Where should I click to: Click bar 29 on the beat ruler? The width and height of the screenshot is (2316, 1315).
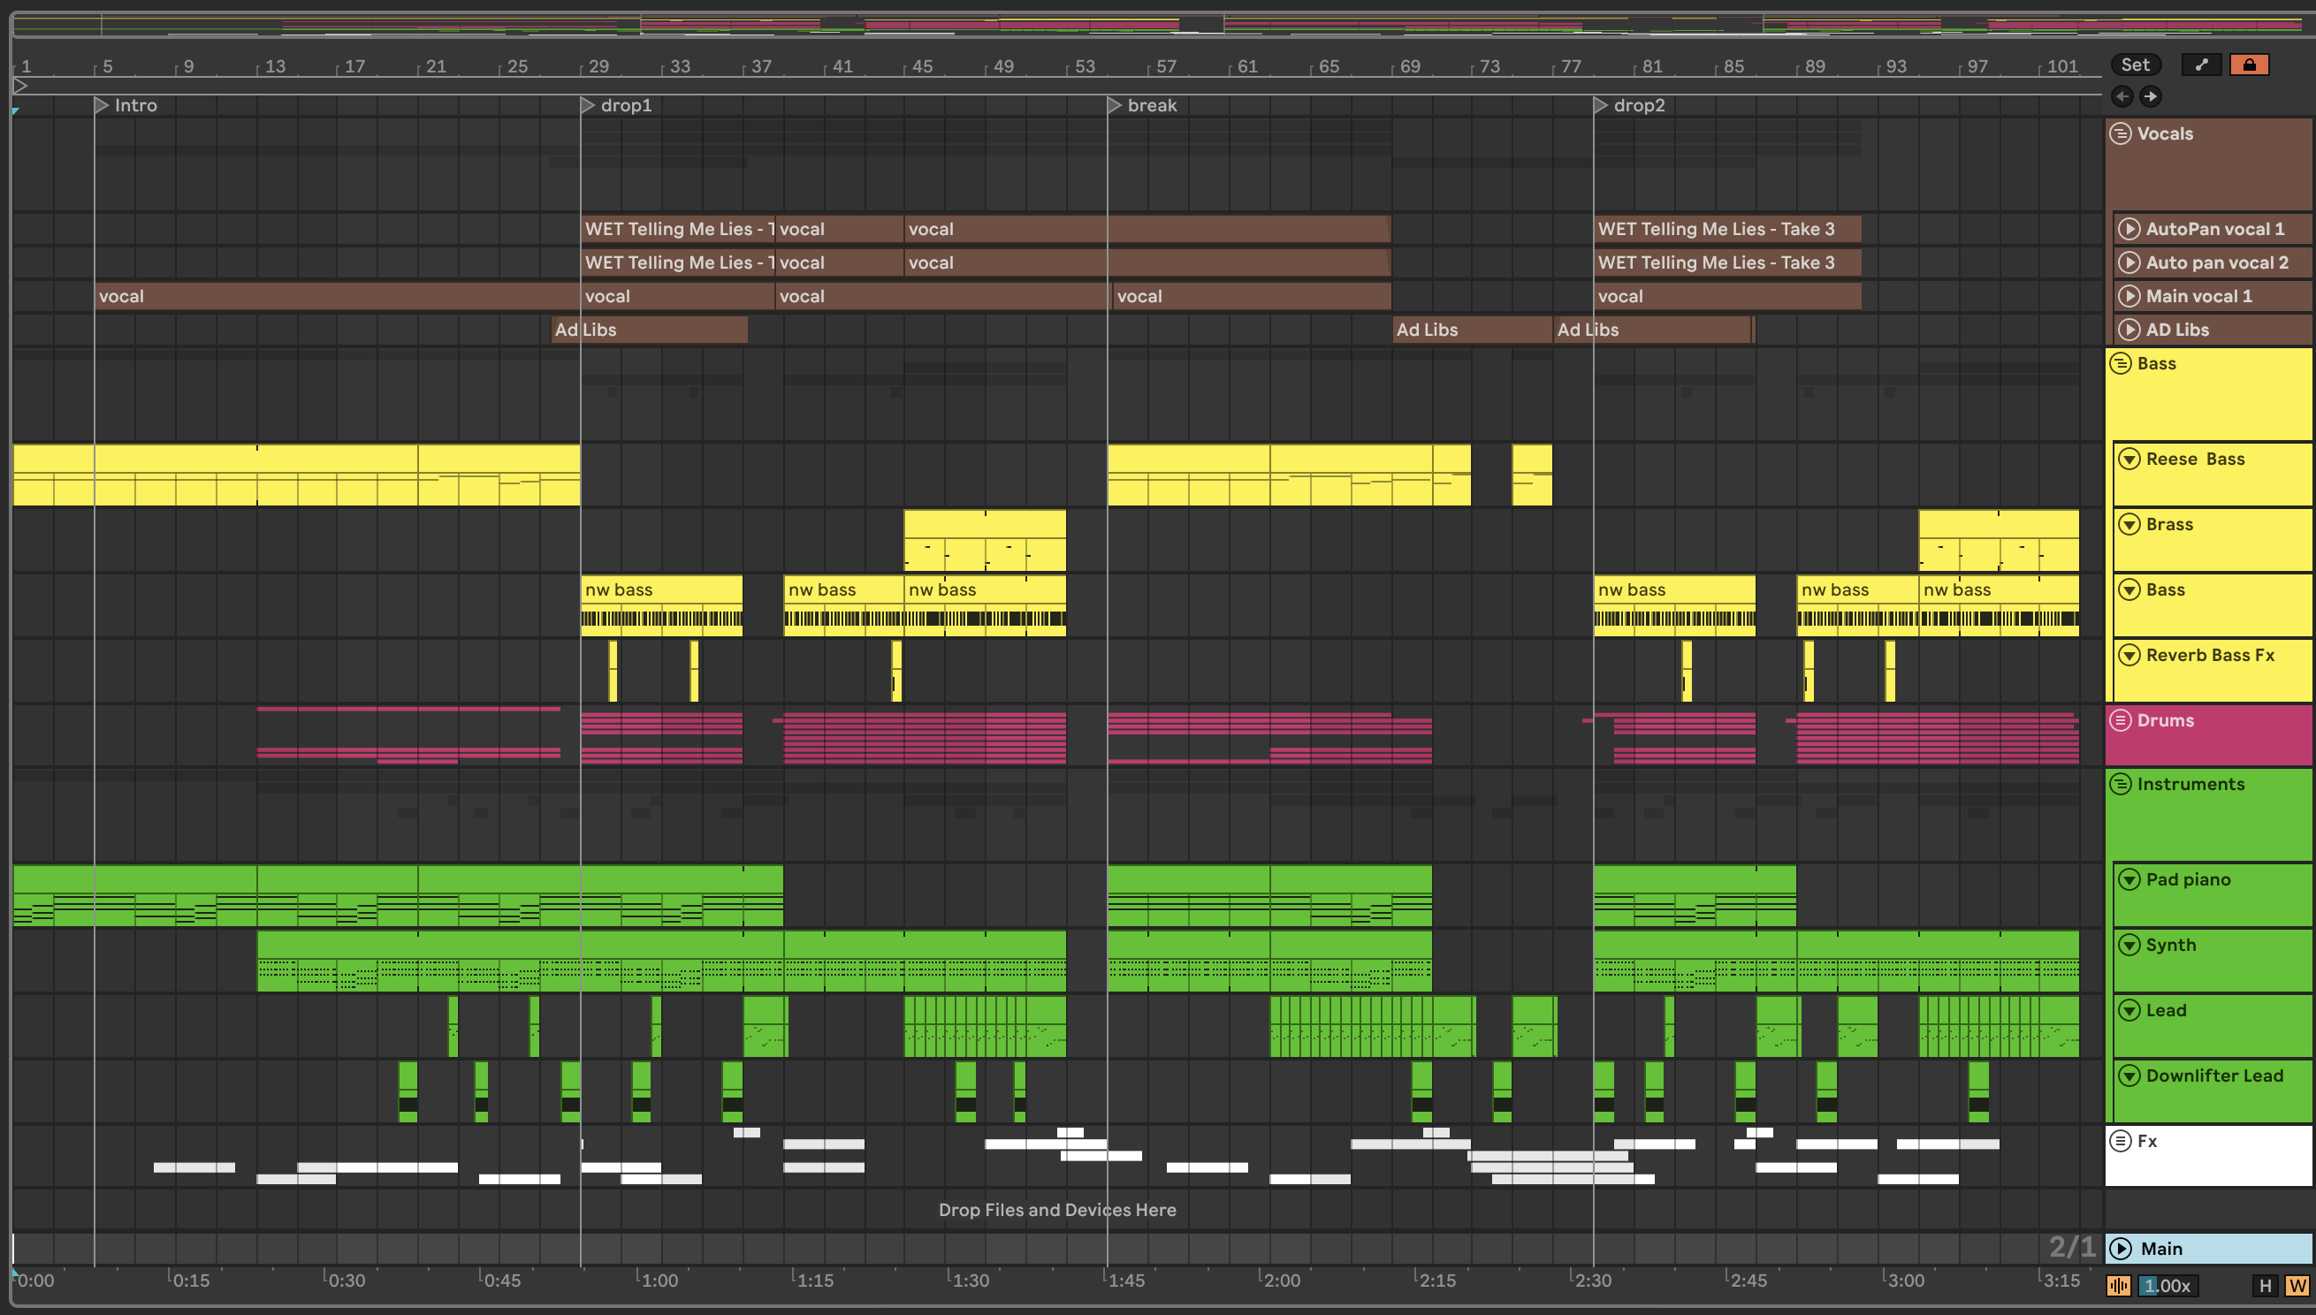pyautogui.click(x=598, y=67)
